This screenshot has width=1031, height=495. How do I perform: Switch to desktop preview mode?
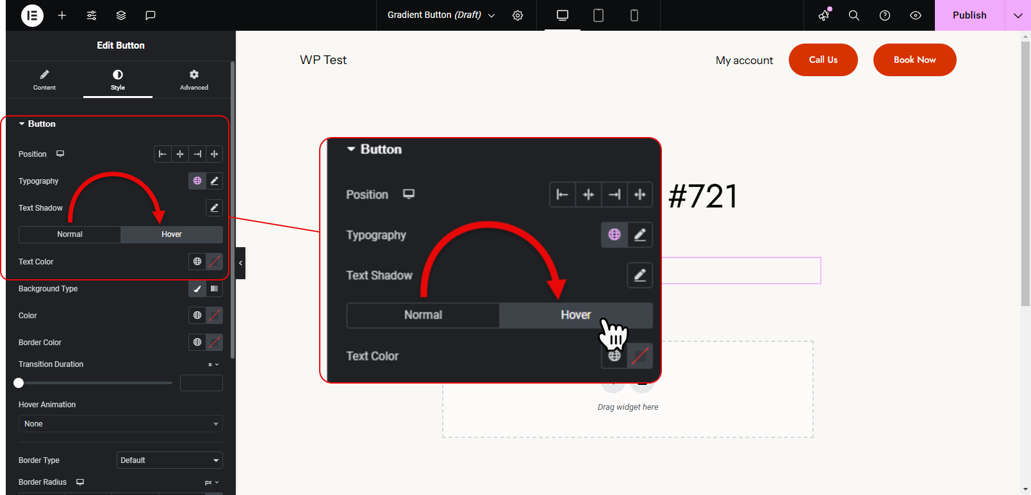(x=563, y=15)
